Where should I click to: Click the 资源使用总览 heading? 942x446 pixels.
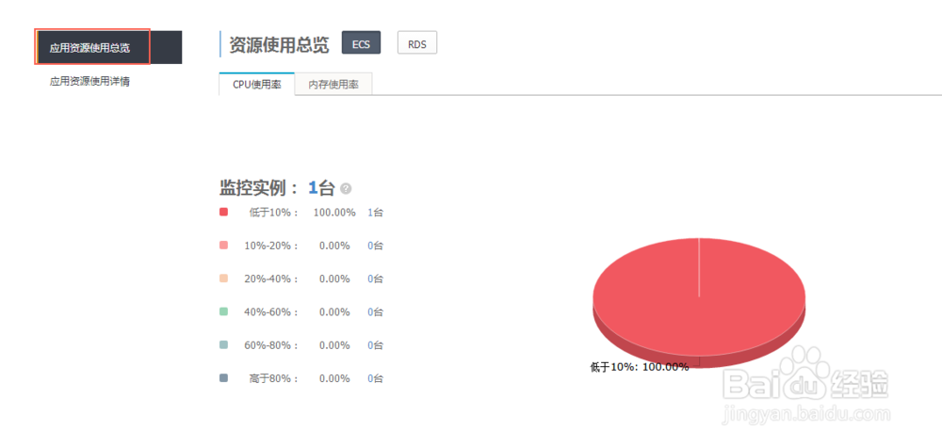280,44
